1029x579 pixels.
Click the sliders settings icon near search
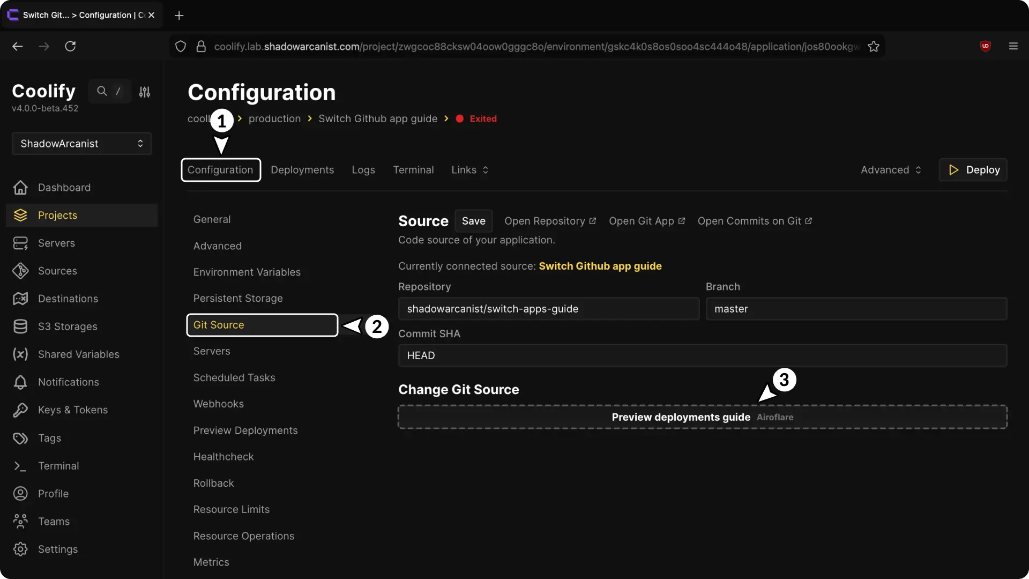(145, 92)
